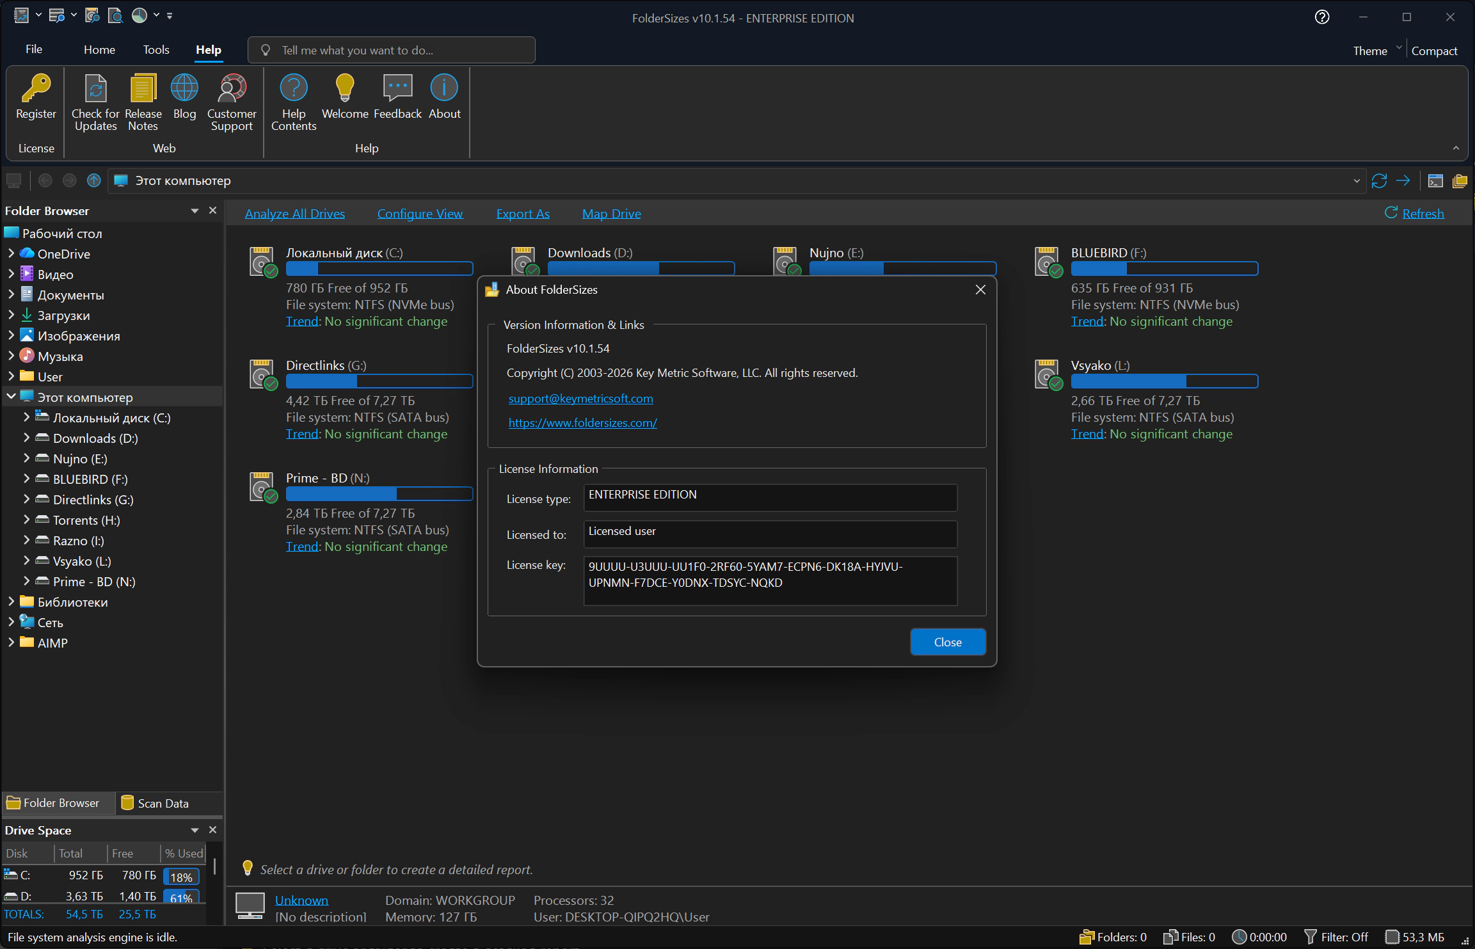
Task: Close the Folder Browser panel
Action: click(x=213, y=211)
